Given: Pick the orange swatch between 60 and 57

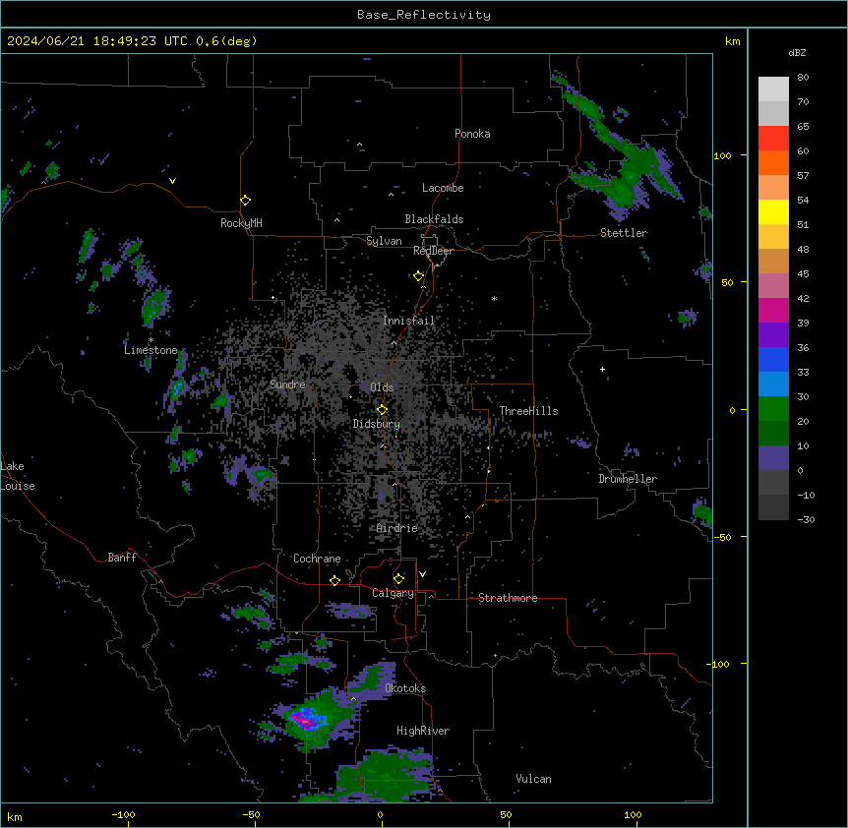Looking at the screenshot, I should [x=773, y=162].
